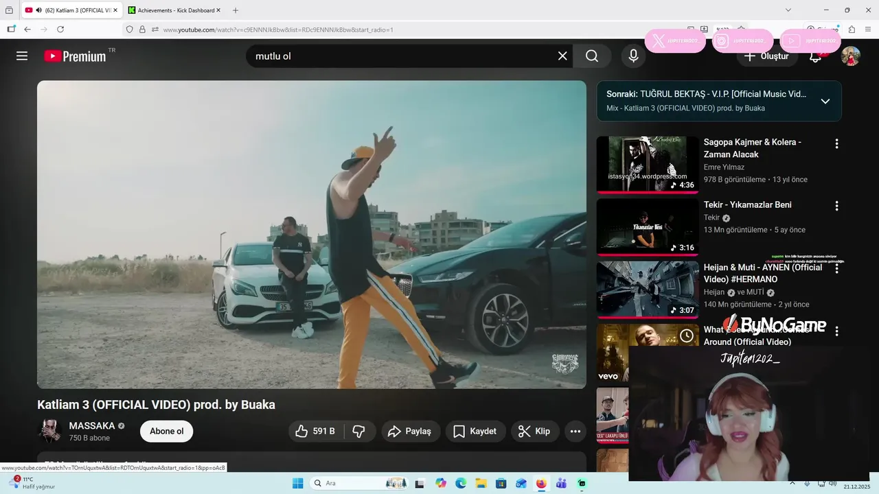The image size is (879, 494).
Task: Create a clip with the Klip button
Action: pos(535,432)
